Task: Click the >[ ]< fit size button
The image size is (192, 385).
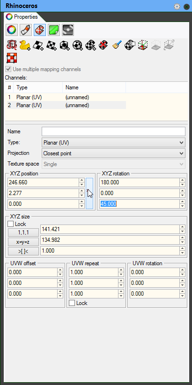Action: click(x=23, y=251)
